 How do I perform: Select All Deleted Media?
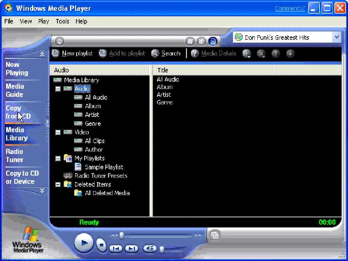(107, 193)
